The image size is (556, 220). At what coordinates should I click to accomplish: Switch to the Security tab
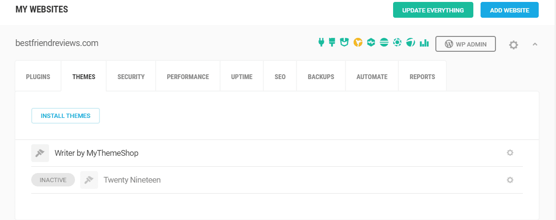(x=131, y=77)
